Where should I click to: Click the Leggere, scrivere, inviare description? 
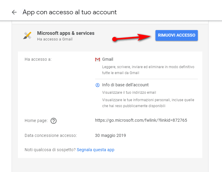coord(148,70)
